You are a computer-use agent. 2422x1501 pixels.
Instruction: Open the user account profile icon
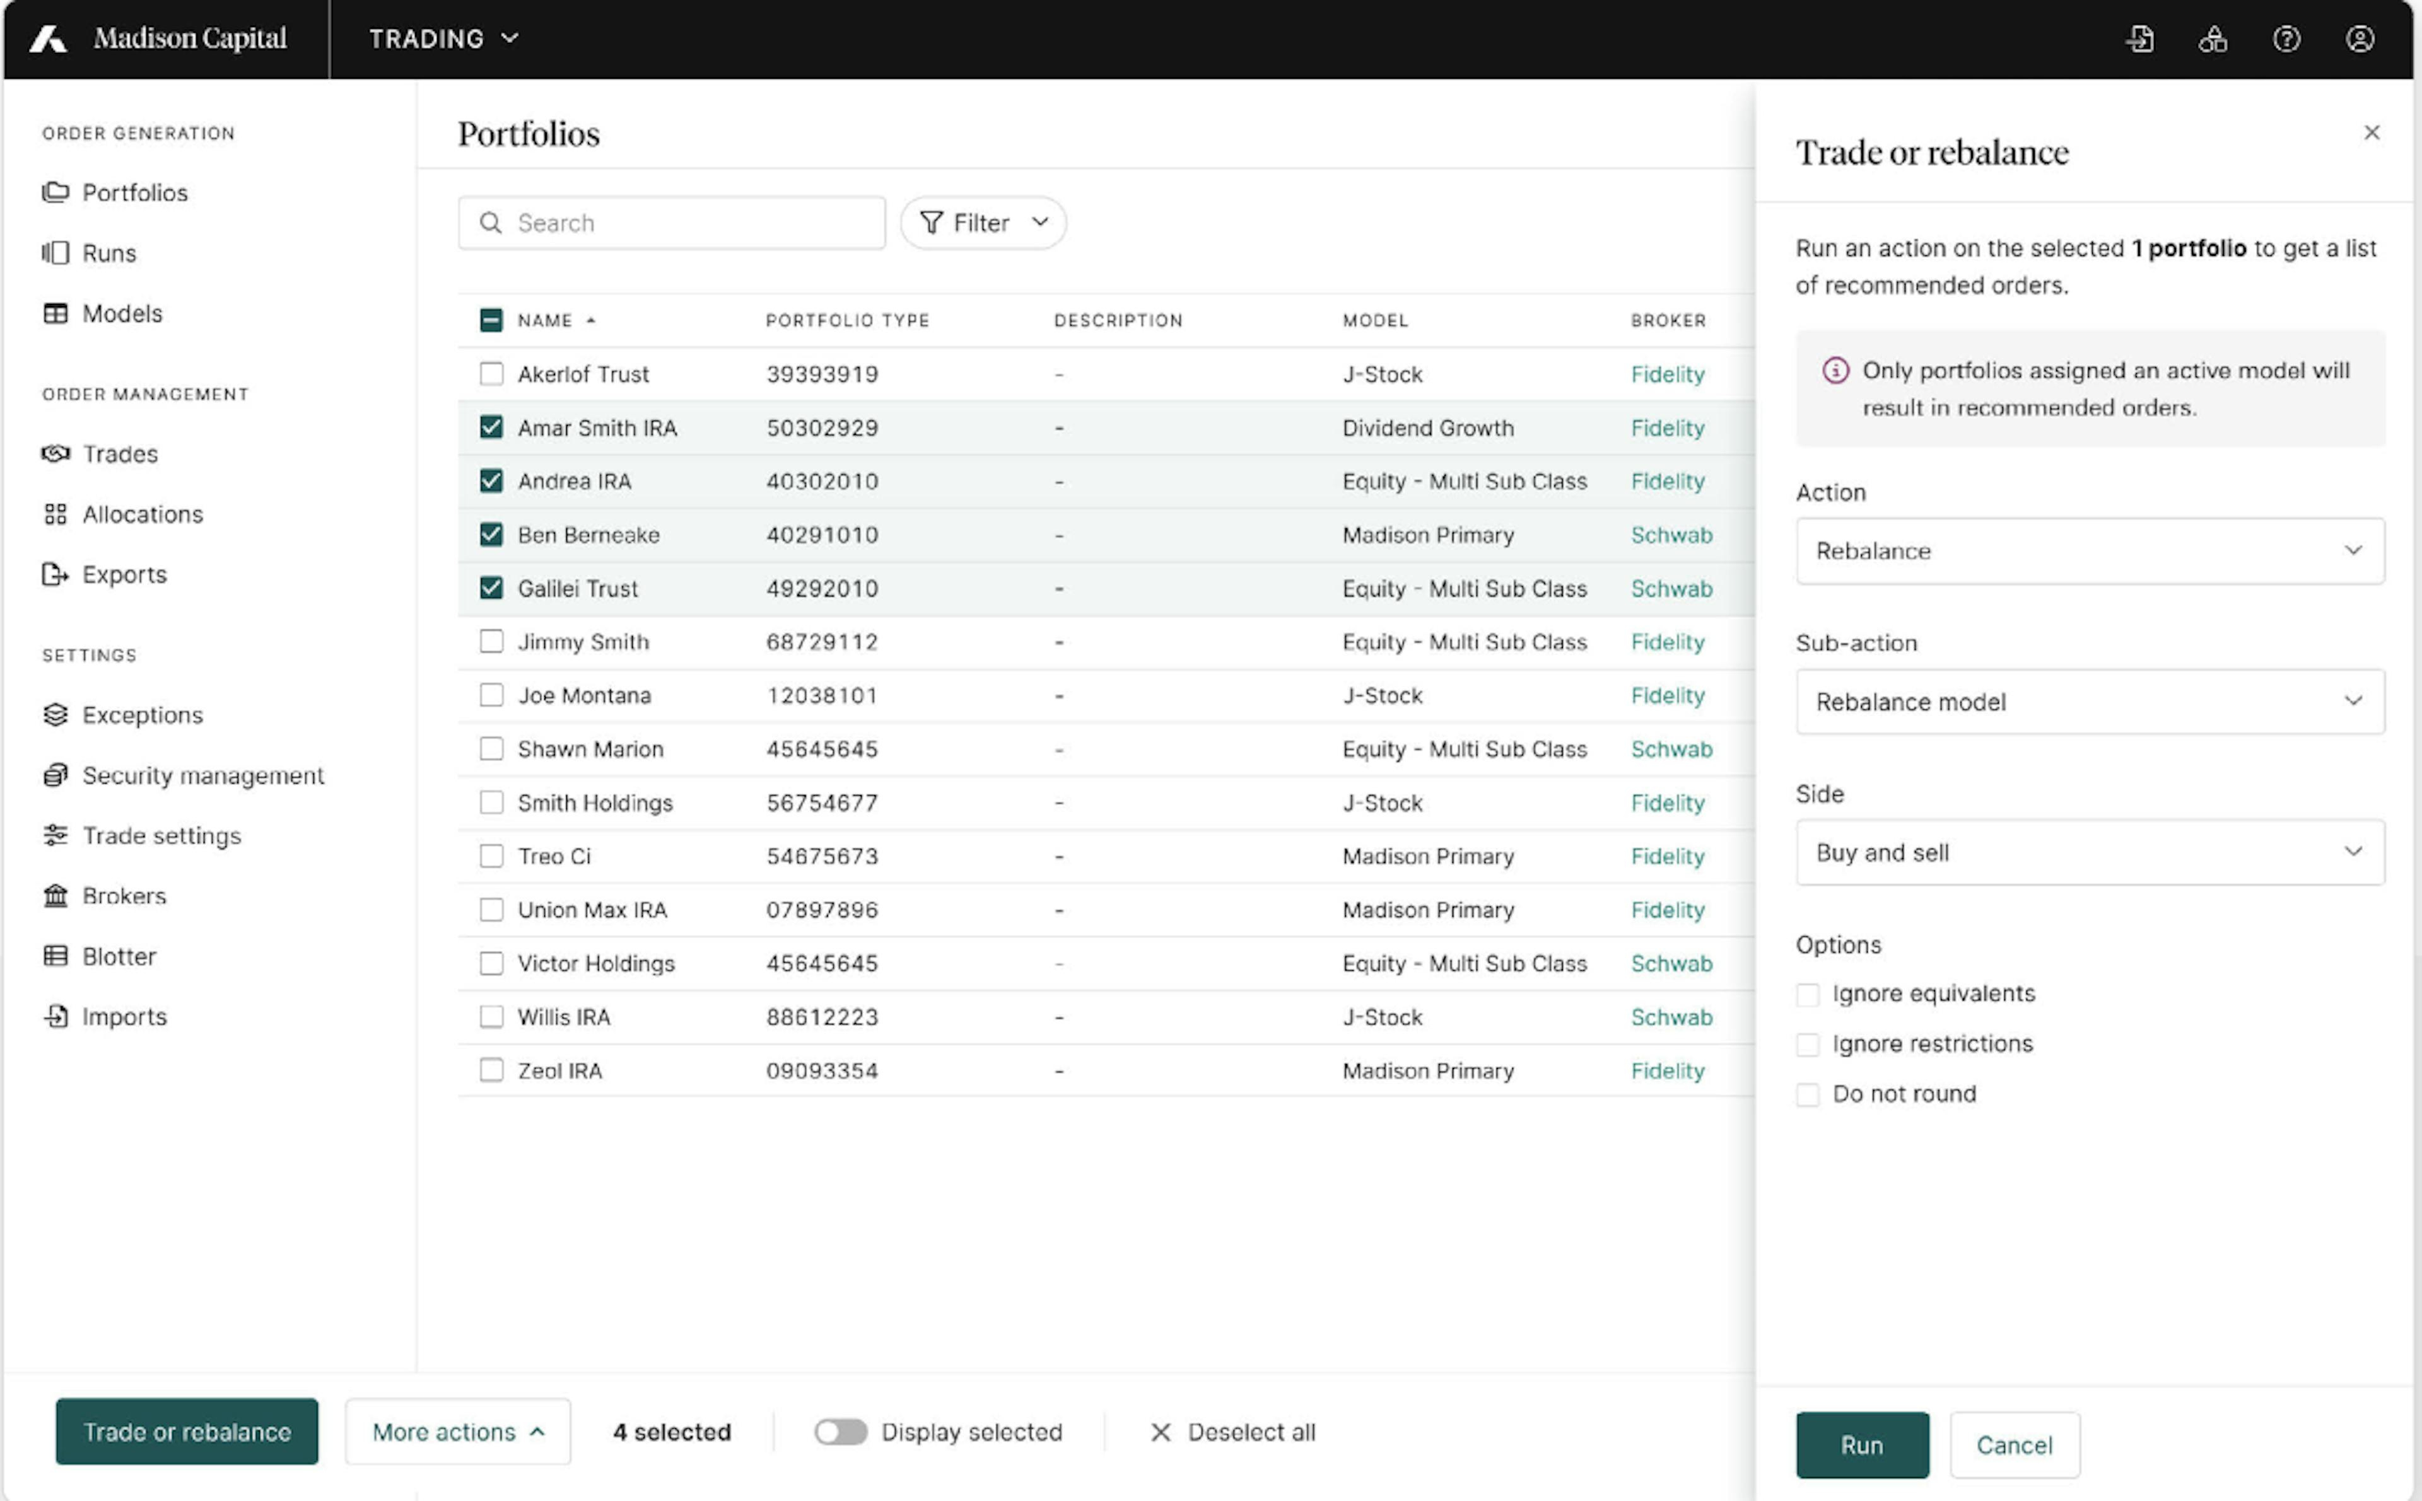coord(2360,38)
